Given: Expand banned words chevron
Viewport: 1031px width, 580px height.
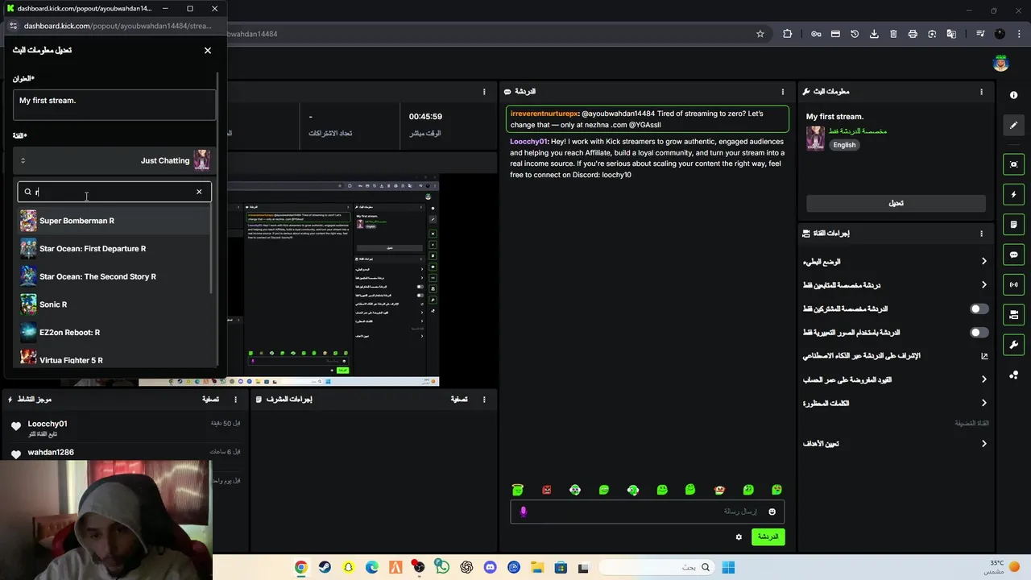Looking at the screenshot, I should coord(983,404).
